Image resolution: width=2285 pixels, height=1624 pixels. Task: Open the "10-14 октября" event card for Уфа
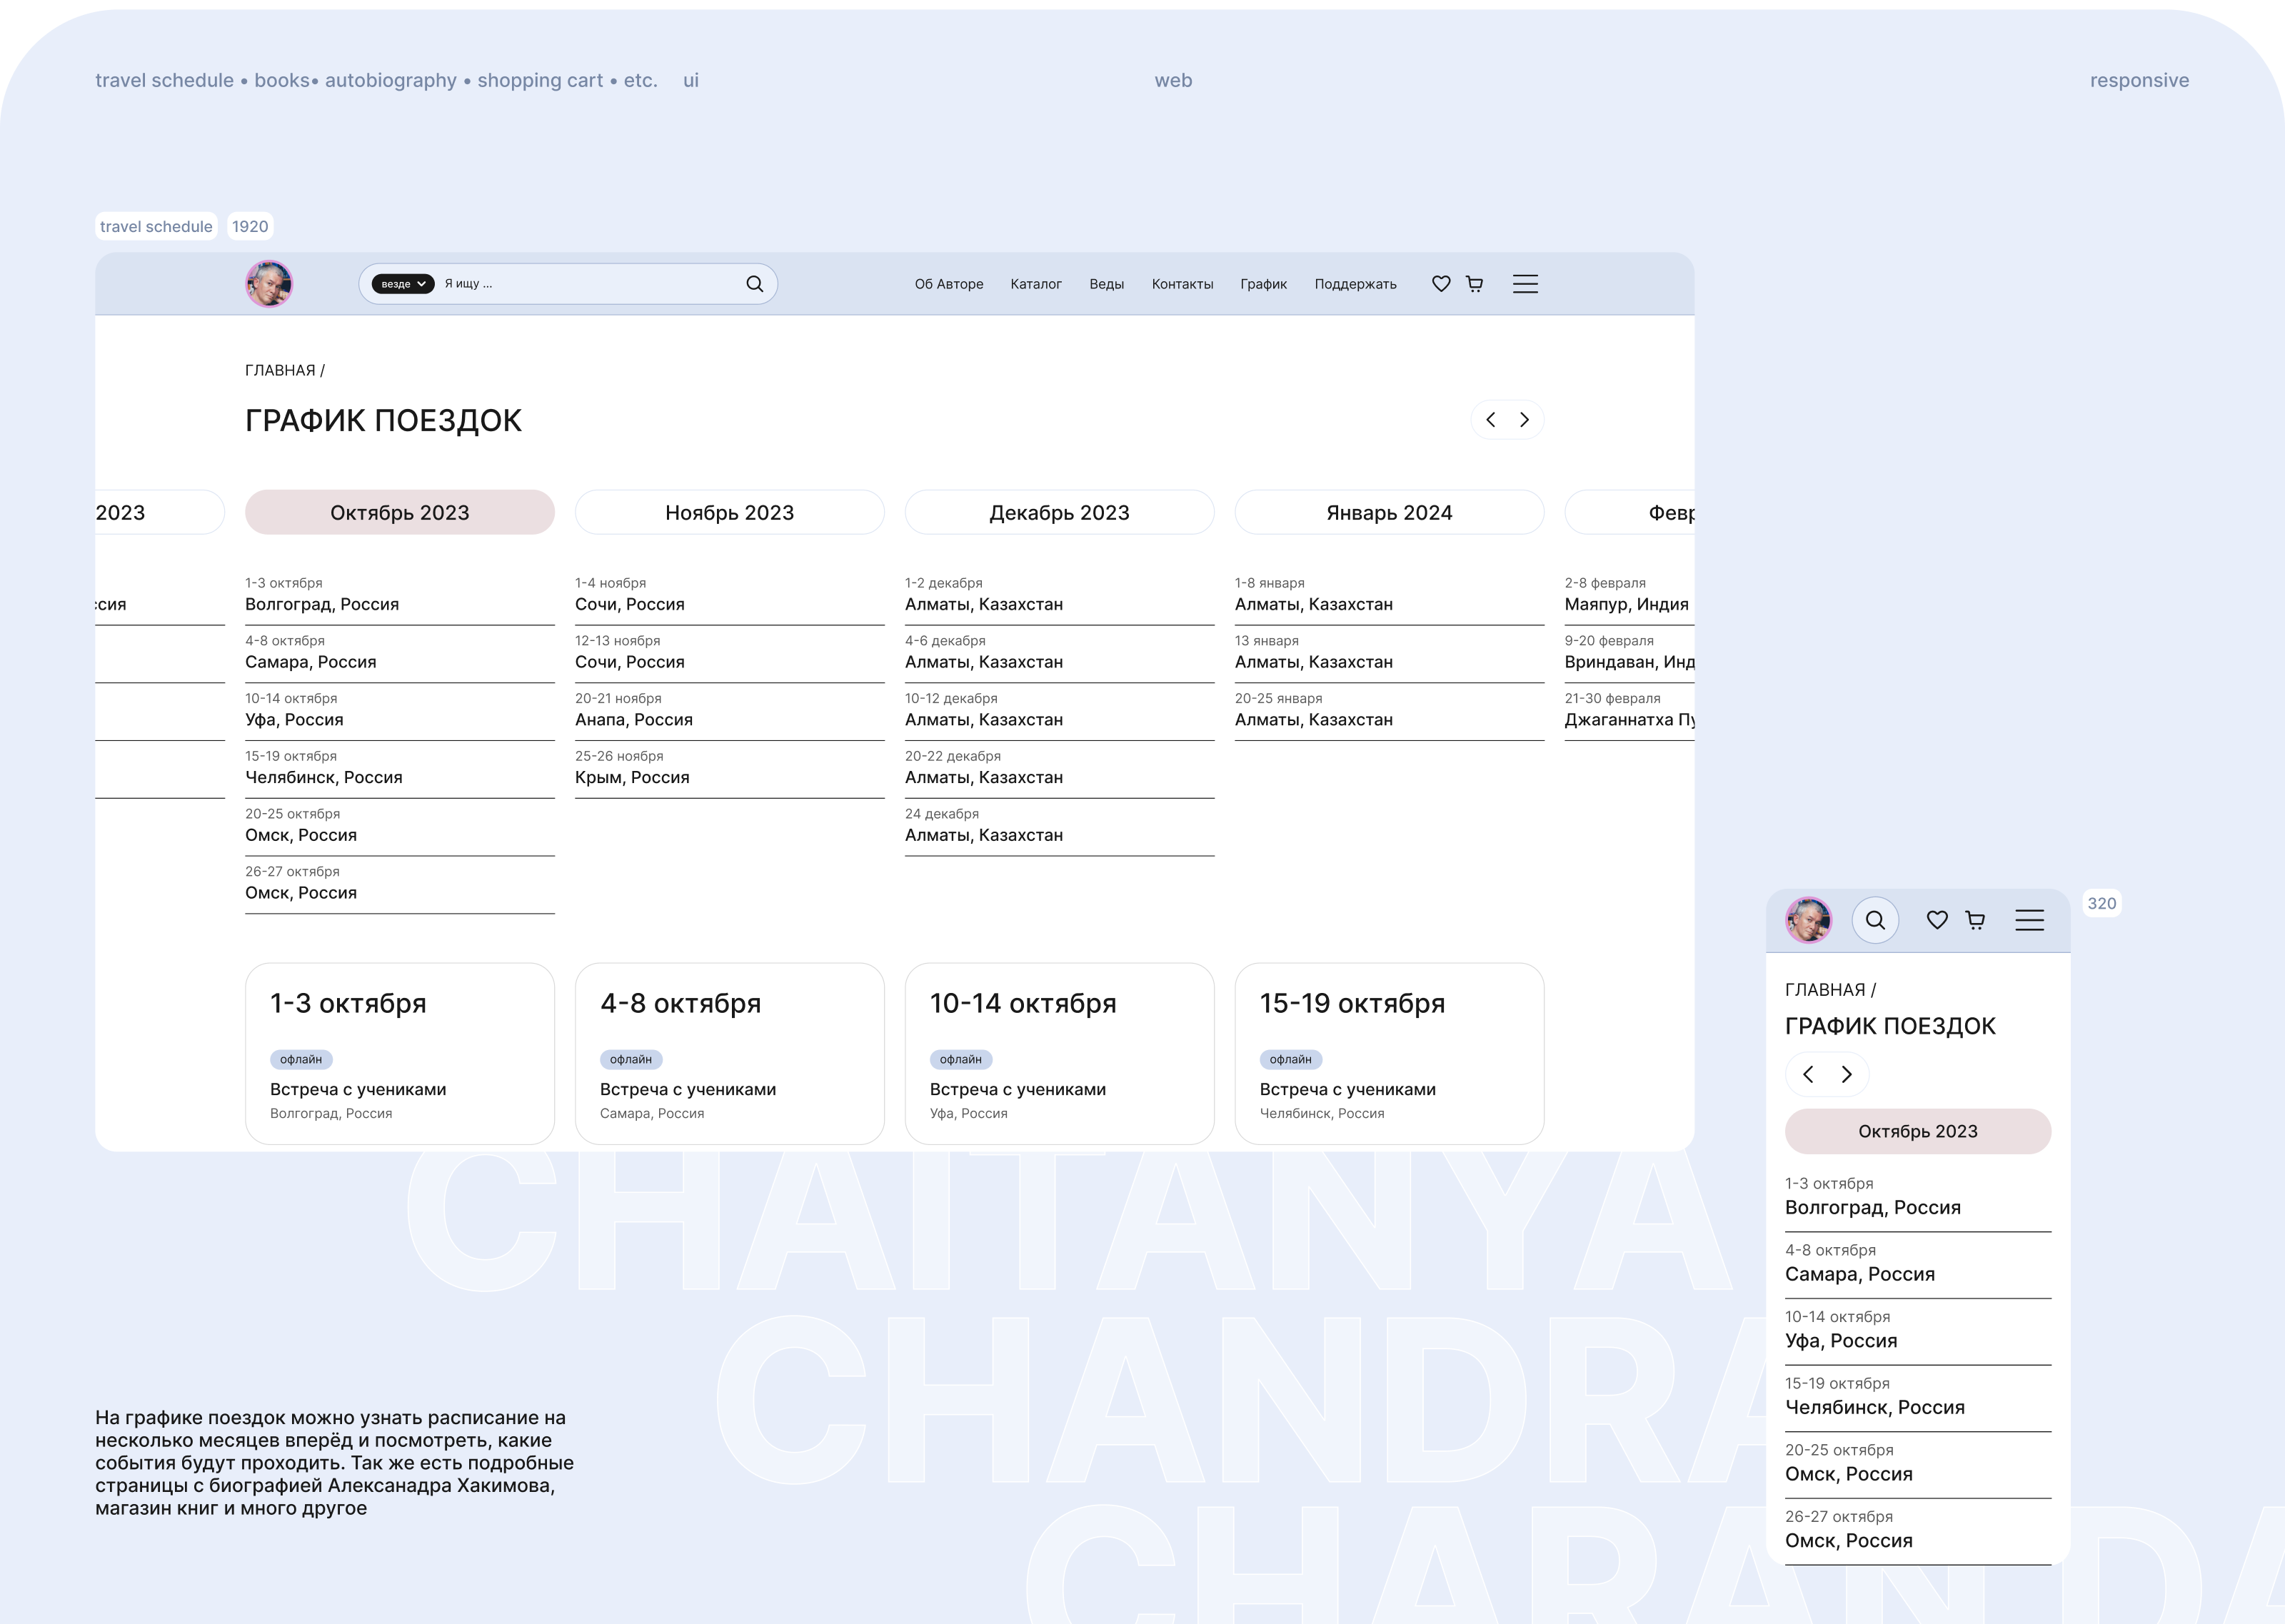(1060, 1053)
